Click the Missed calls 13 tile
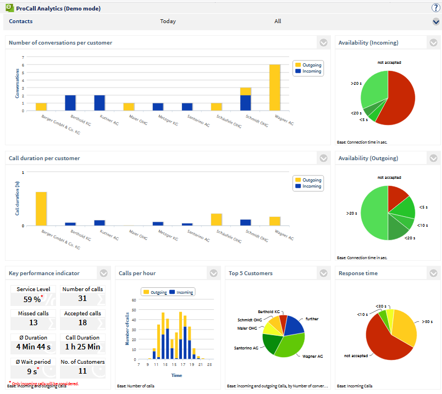This screenshot has height=394, width=442. tap(34, 320)
